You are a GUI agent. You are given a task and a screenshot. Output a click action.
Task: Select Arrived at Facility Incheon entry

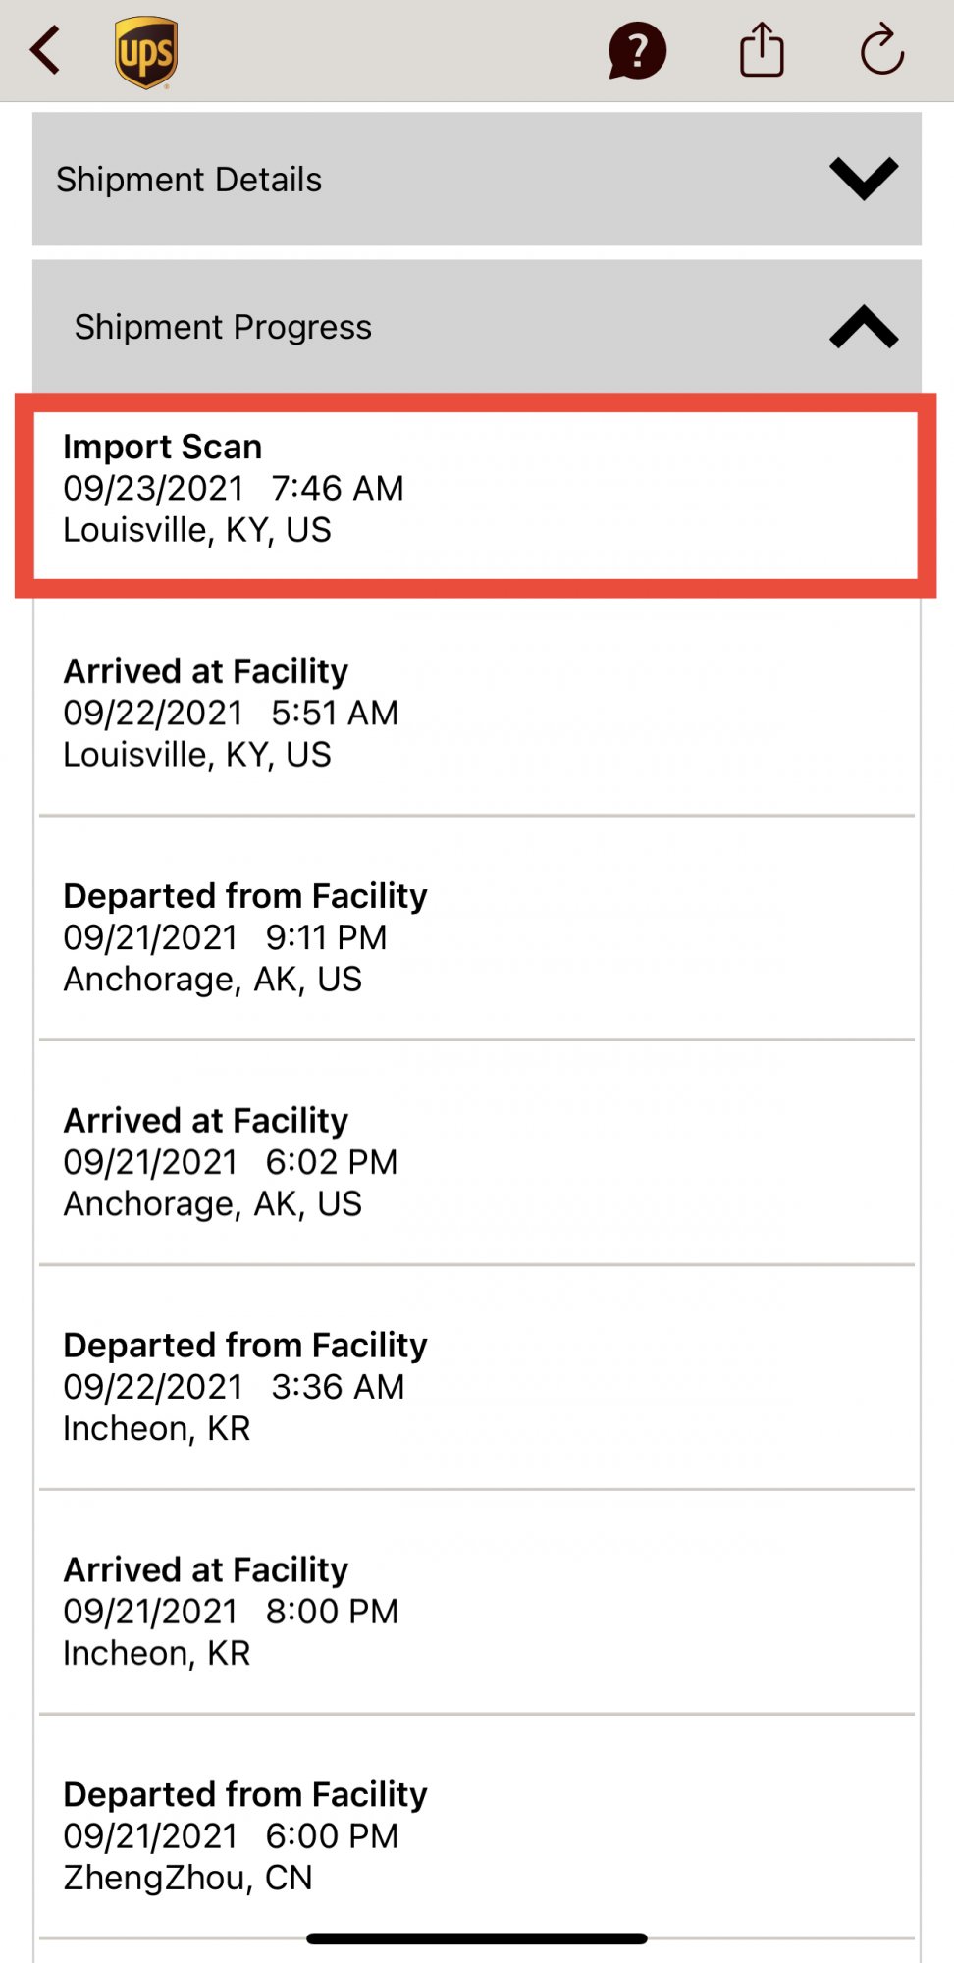coord(476,1612)
